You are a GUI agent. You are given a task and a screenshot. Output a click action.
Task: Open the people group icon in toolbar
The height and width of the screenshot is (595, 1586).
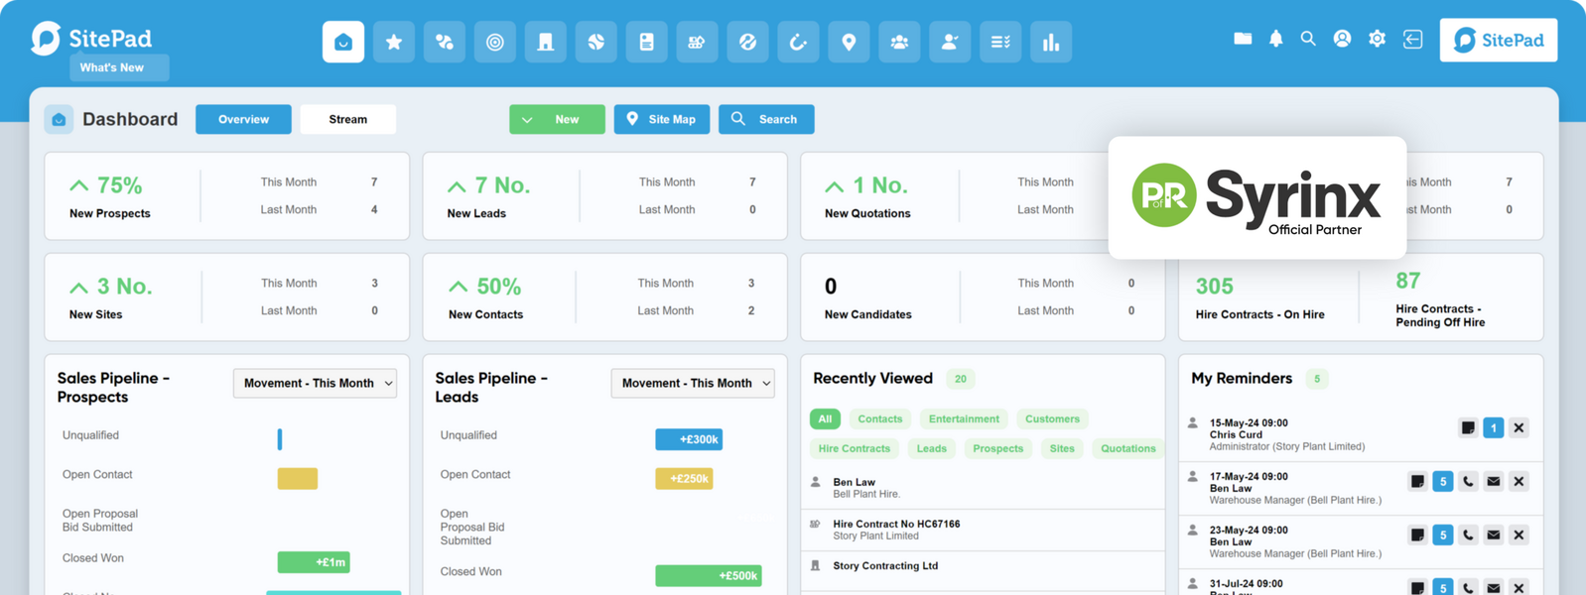899,42
